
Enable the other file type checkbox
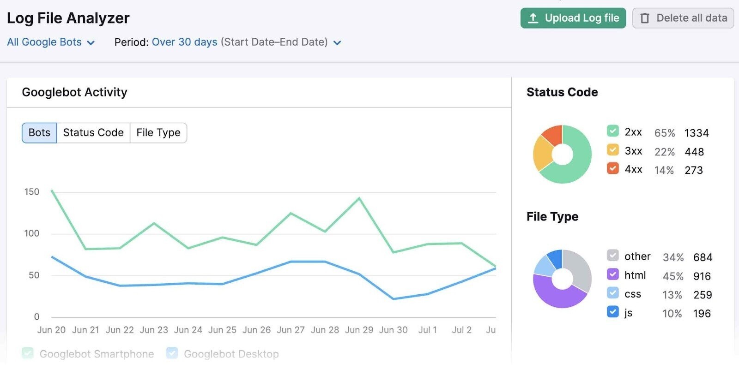click(612, 256)
